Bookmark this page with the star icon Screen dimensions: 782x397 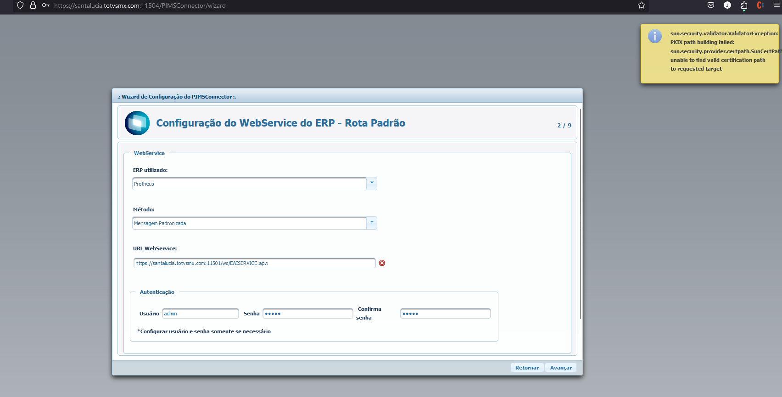tap(642, 6)
